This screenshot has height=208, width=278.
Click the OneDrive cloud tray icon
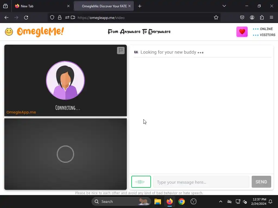tap(229, 201)
